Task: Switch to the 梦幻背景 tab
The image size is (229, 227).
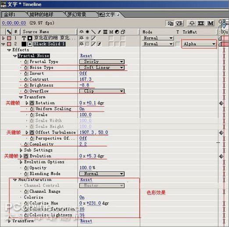Action: point(77,14)
